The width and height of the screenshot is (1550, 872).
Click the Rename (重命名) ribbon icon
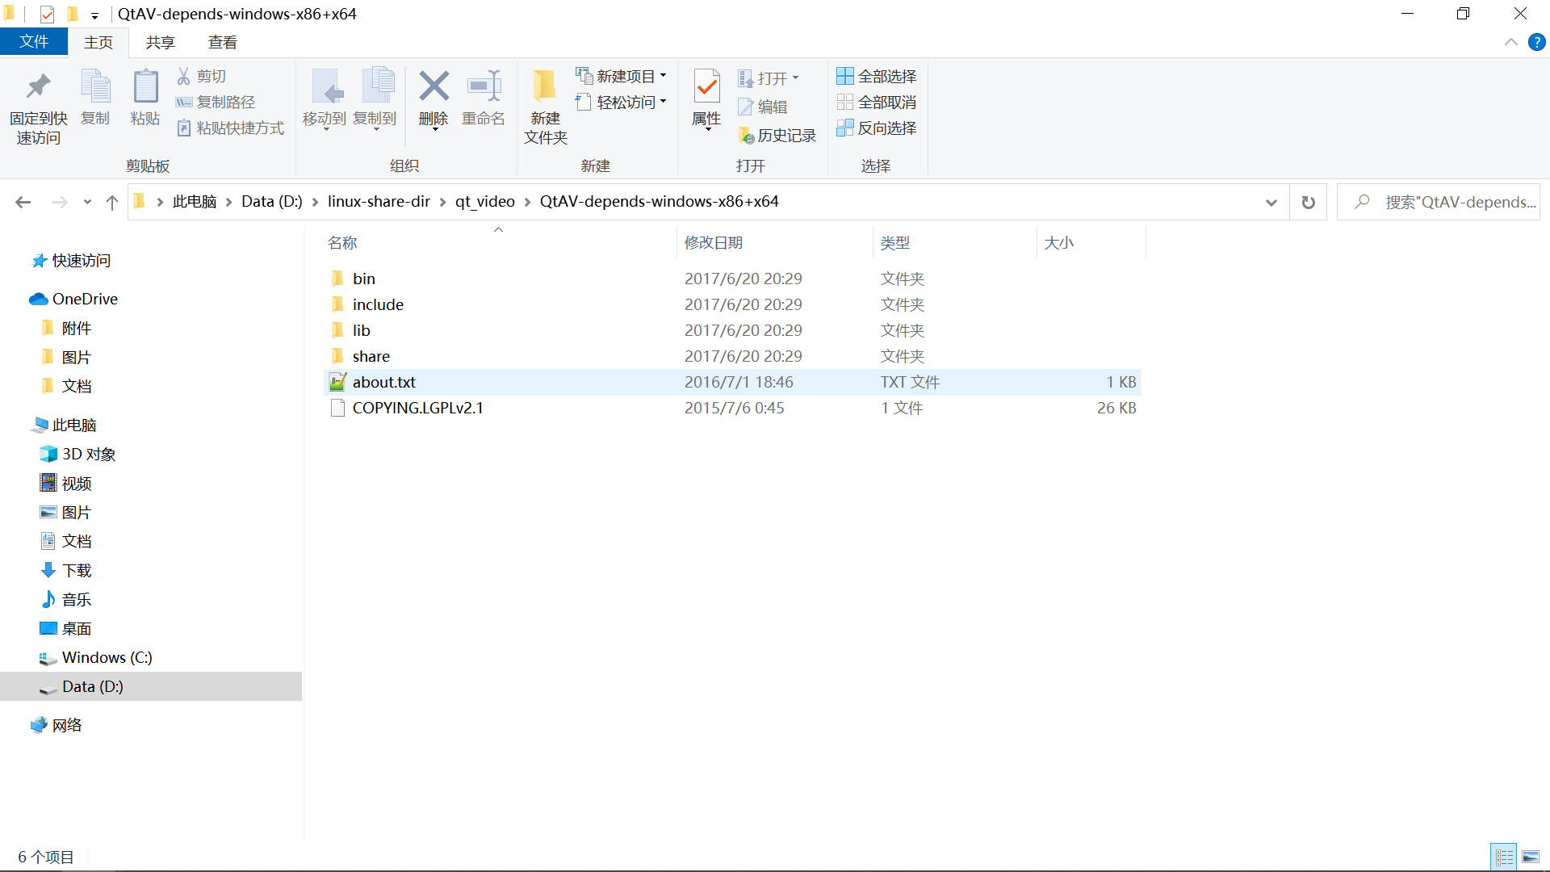pyautogui.click(x=484, y=87)
